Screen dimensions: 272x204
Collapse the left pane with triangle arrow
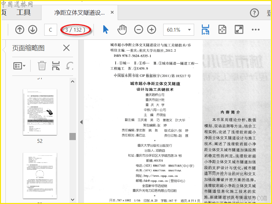[x=81, y=122]
